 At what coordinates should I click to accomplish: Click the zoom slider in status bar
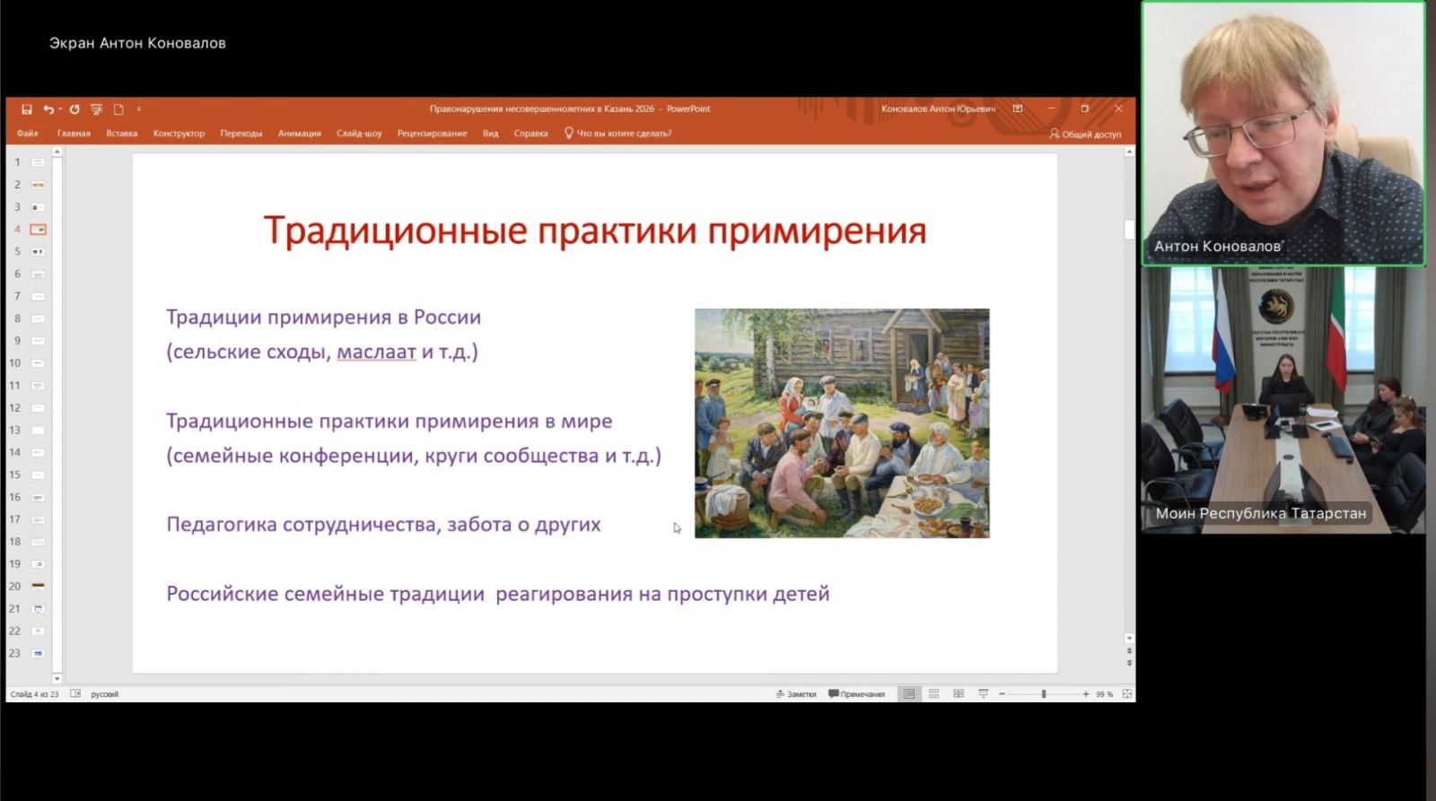tap(1043, 694)
